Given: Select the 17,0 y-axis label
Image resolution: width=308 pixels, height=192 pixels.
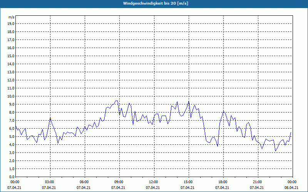Looking at the screenshot, I should coord(11,40).
